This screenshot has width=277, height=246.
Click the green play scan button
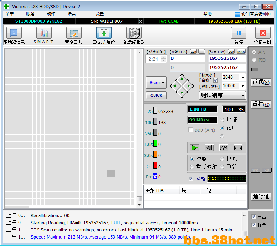click(x=195, y=148)
